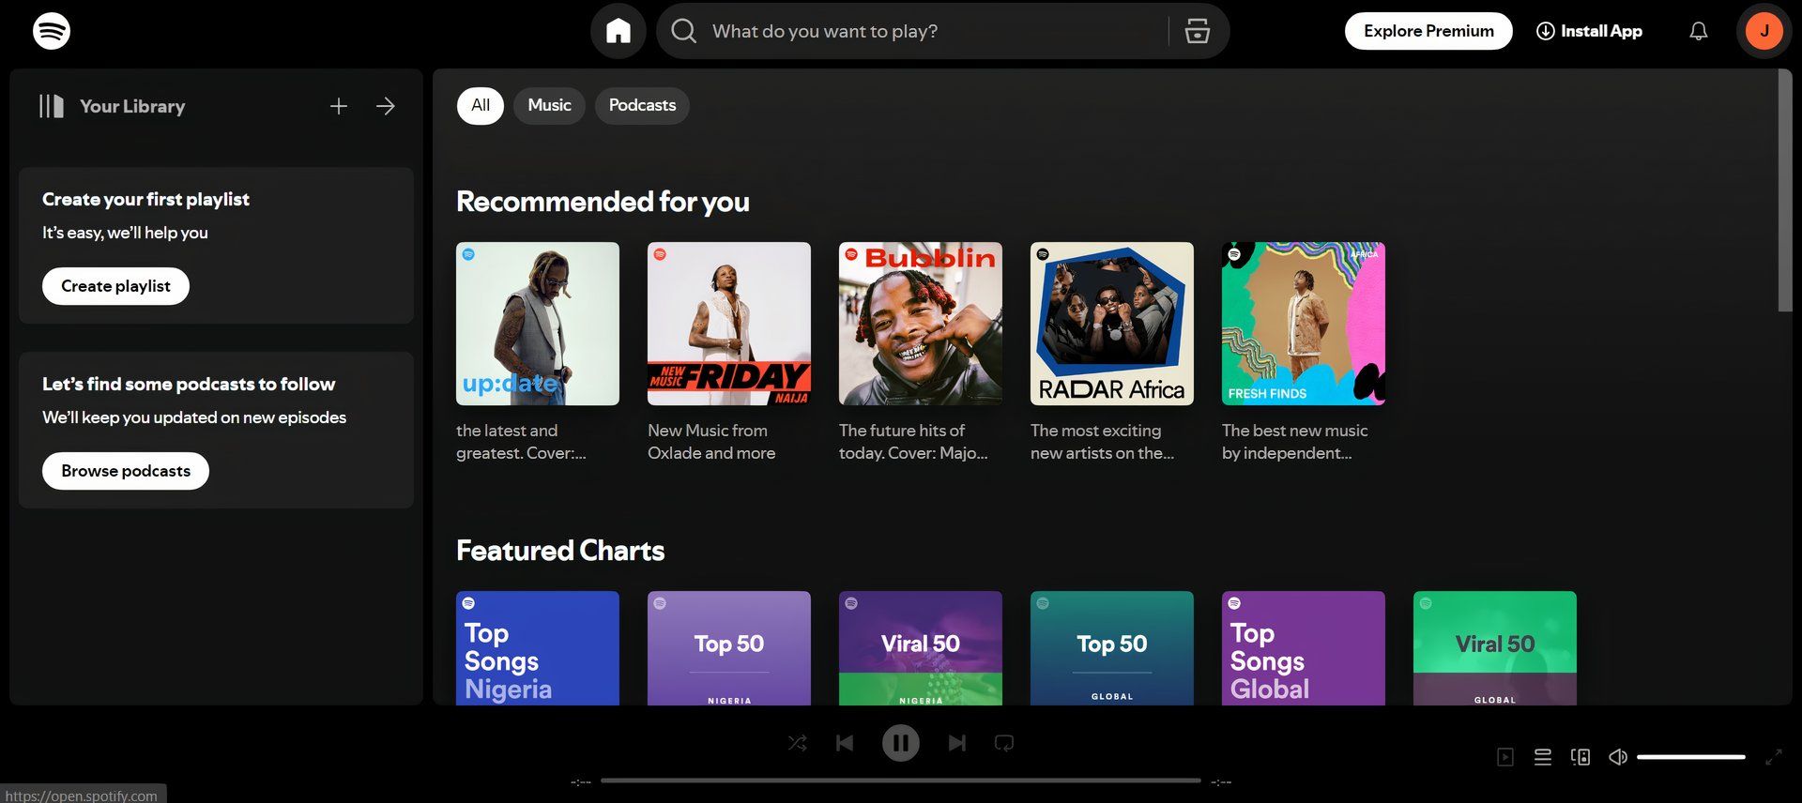Click 'the latest and greatest' description
Viewport: 1802px width, 803px height.
(x=521, y=442)
